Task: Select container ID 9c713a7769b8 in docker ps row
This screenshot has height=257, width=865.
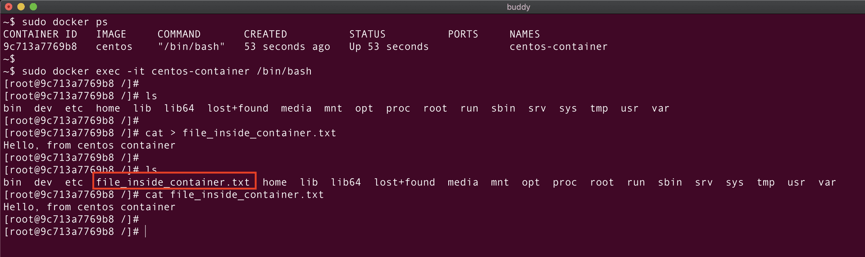Action: pos(40,47)
